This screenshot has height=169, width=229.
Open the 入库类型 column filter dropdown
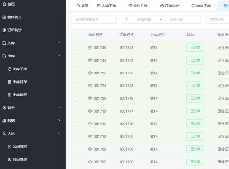(166, 35)
